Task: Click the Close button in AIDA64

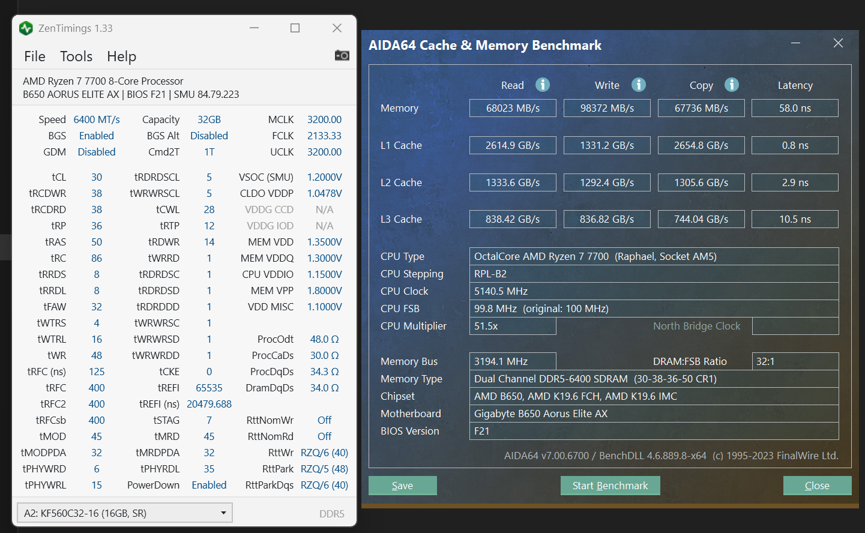Action: (817, 486)
